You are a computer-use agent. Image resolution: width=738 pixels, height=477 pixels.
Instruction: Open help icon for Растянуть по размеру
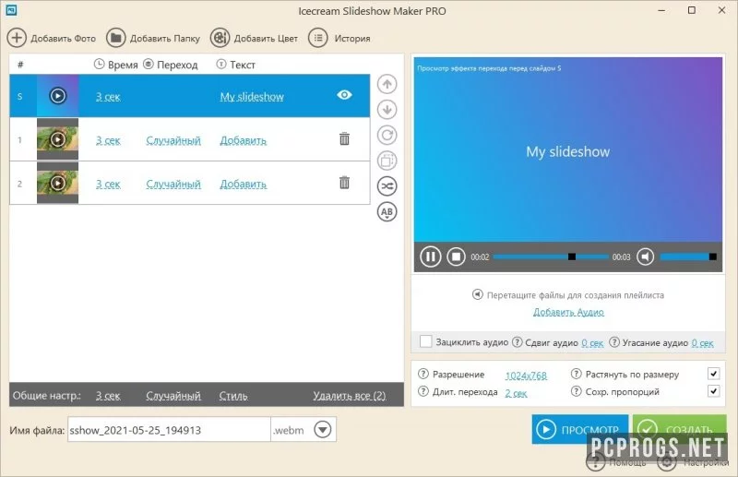pyautogui.click(x=576, y=374)
